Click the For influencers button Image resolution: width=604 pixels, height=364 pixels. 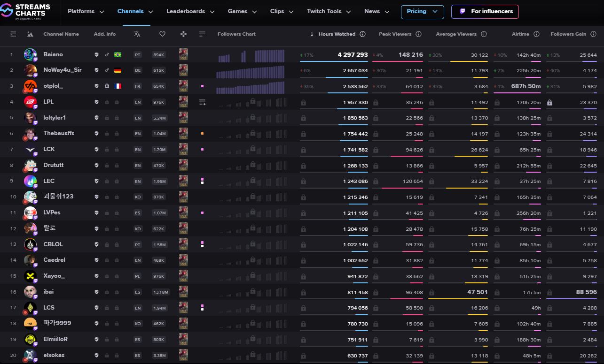(x=485, y=12)
